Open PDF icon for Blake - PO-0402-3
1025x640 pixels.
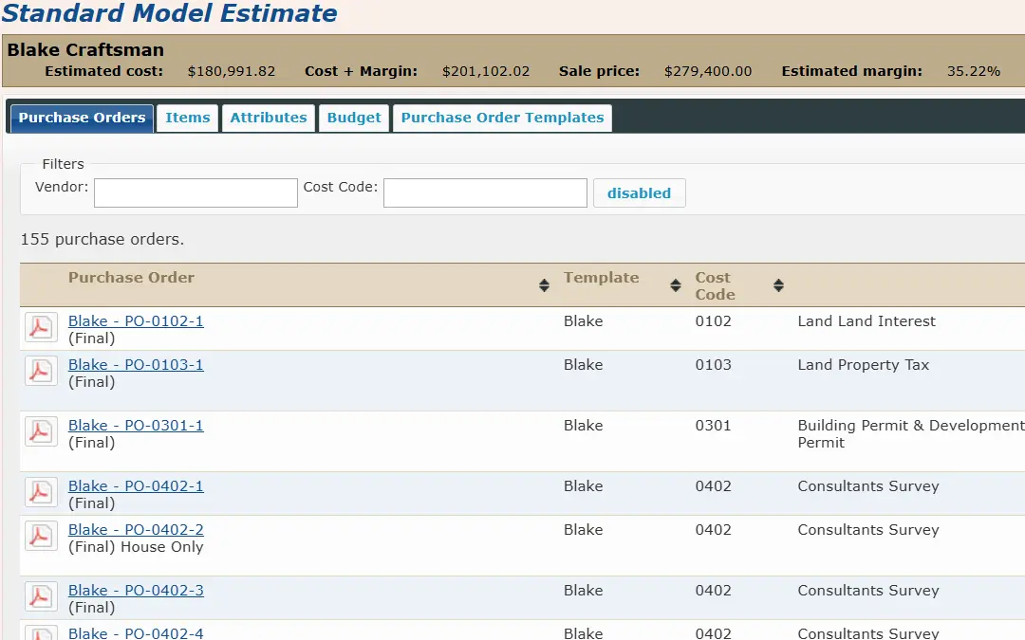[41, 597]
